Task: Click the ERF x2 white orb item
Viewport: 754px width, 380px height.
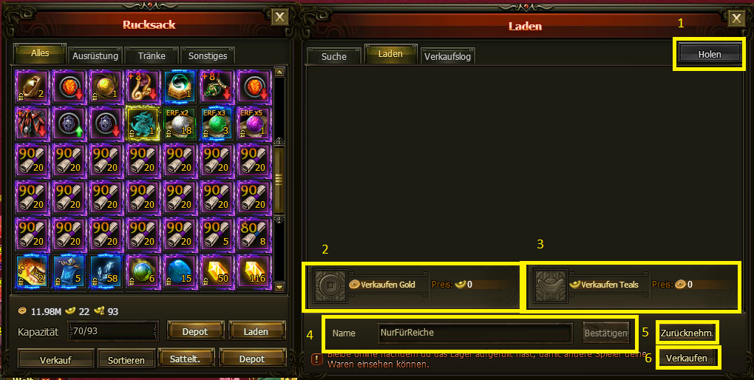Action: 180,124
